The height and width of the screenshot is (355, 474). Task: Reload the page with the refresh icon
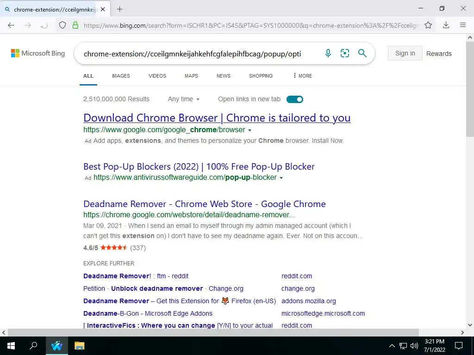pos(44,25)
